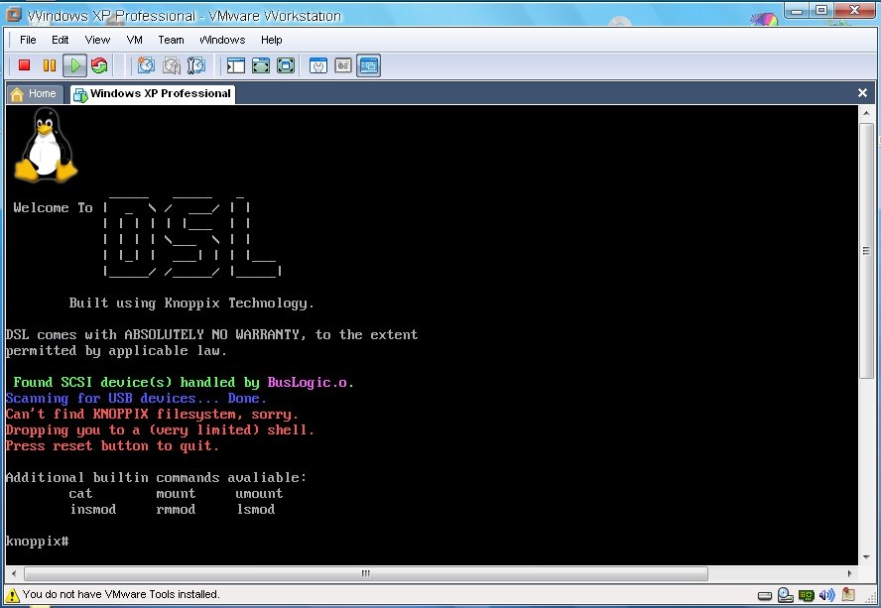Click the knoppix# shell prompt
Viewport: 881px width, 608px height.
37,542
